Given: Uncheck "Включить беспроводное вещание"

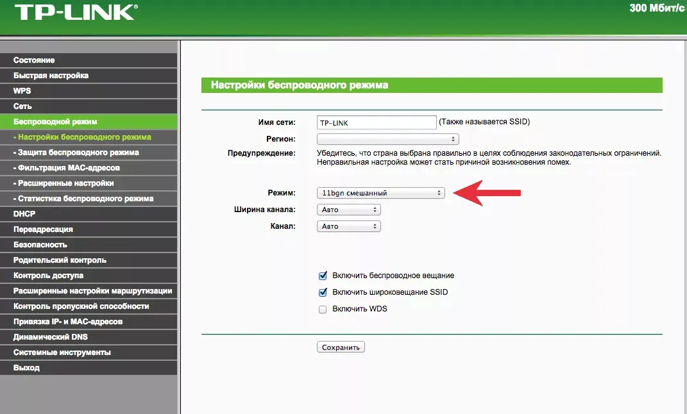Looking at the screenshot, I should 323,276.
